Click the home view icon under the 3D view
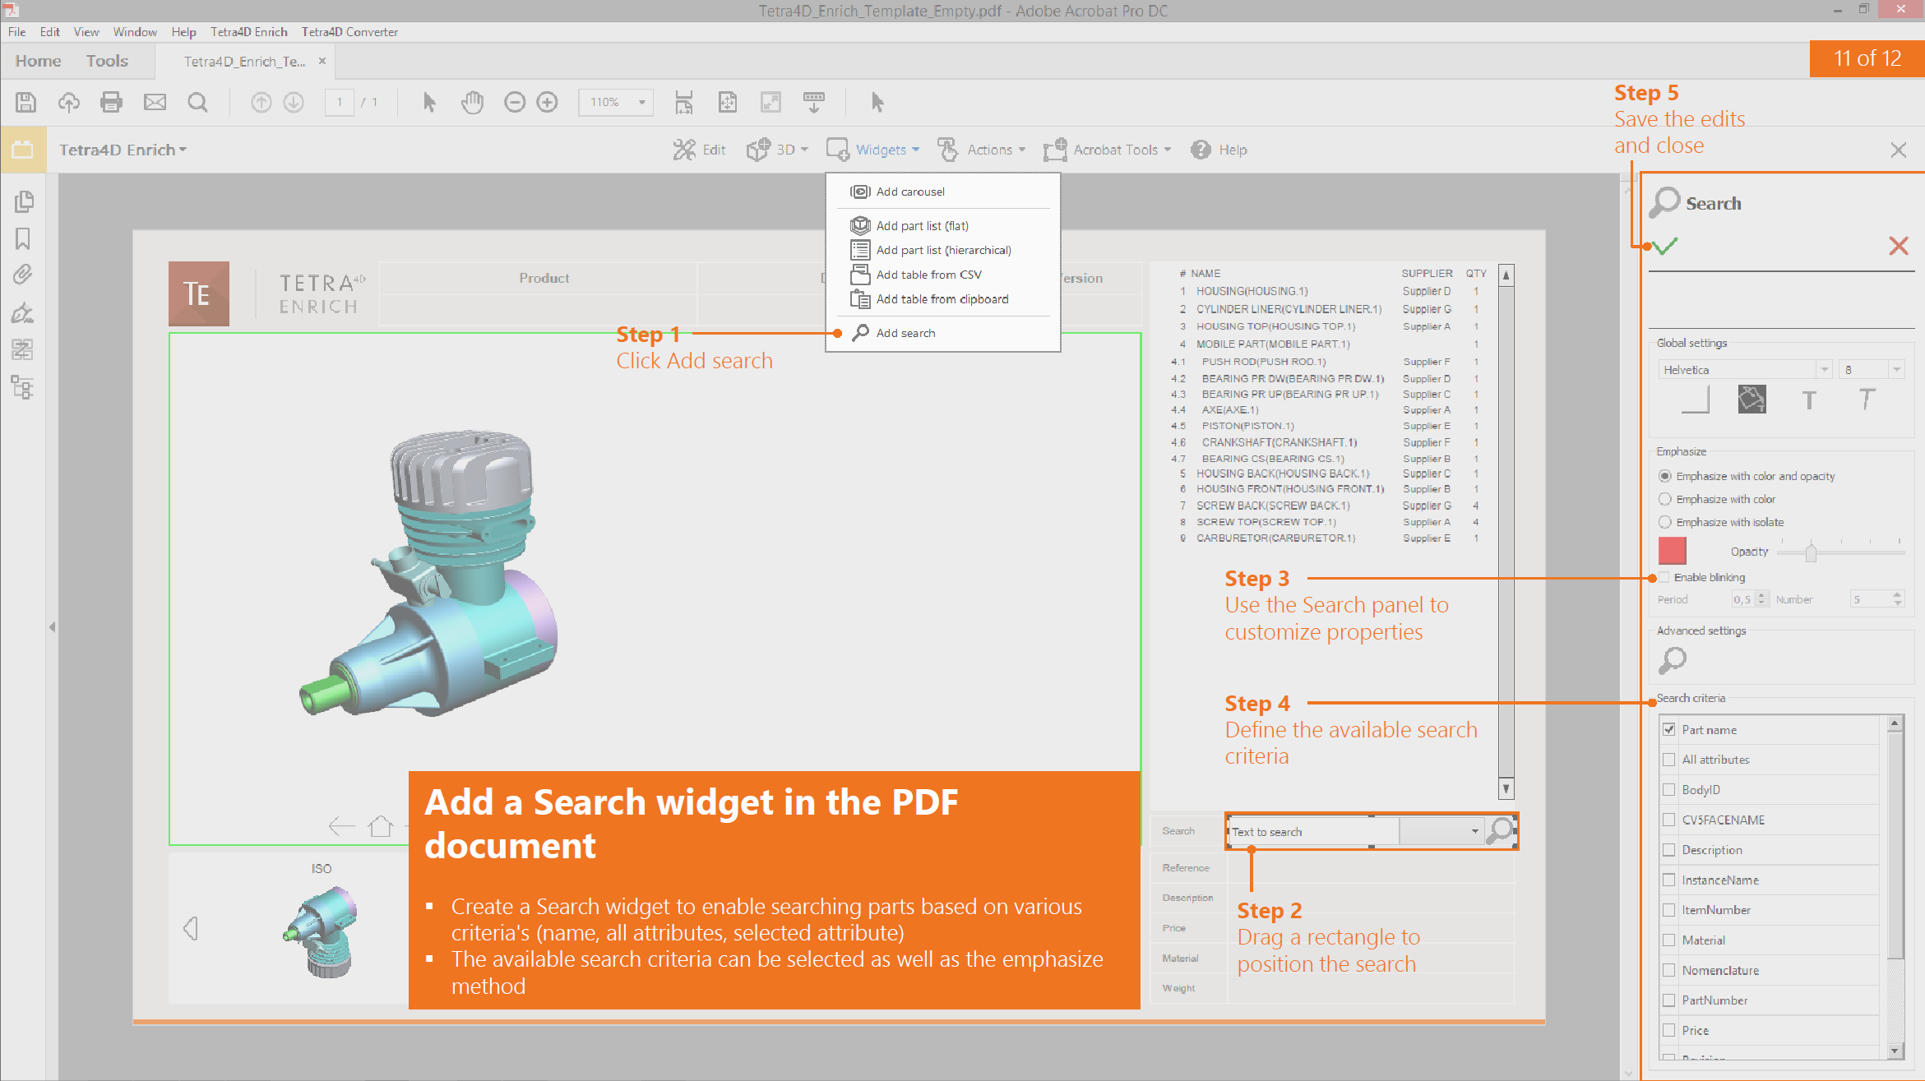Viewport: 1925px width, 1081px height. pos(381,825)
